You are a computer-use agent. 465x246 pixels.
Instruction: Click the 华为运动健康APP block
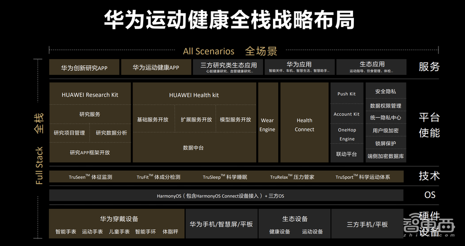click(x=156, y=67)
